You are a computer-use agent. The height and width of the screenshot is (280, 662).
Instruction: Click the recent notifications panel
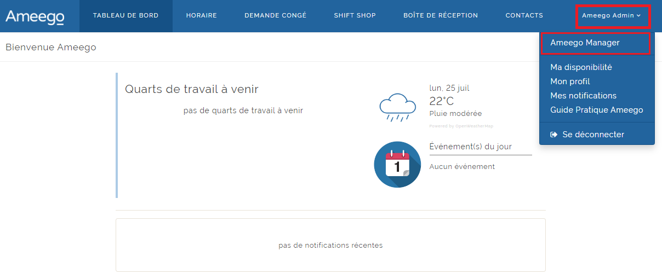coord(330,245)
